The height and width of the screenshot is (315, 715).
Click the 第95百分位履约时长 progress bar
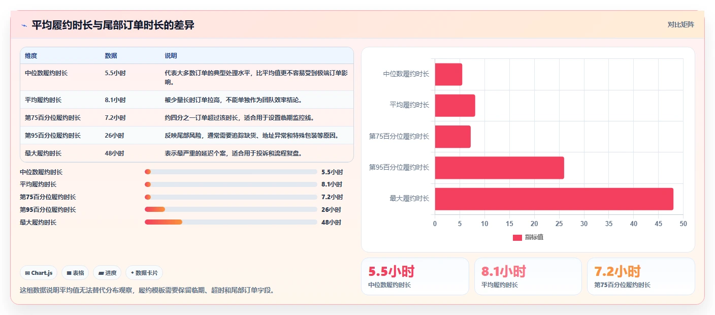[231, 209]
